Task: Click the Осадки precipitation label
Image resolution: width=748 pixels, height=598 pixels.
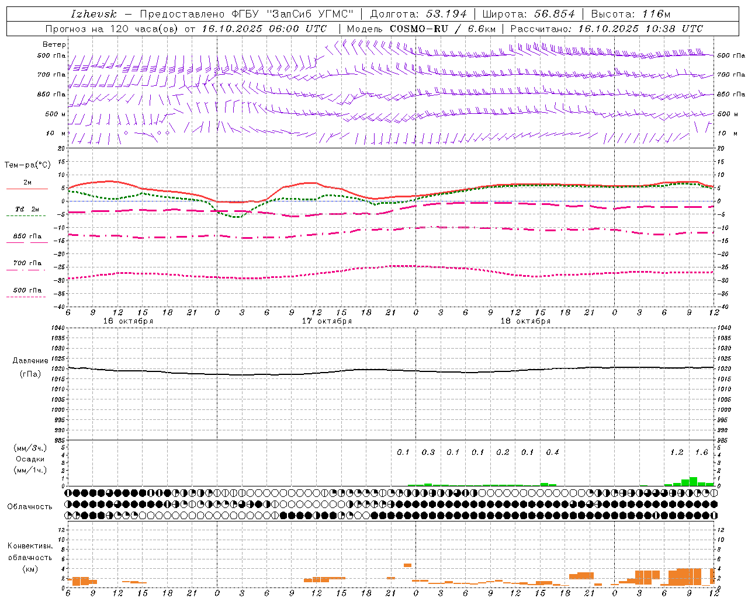Action: tap(30, 459)
